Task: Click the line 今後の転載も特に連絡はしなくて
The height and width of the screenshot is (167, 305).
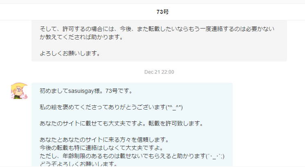Action: point(101,148)
